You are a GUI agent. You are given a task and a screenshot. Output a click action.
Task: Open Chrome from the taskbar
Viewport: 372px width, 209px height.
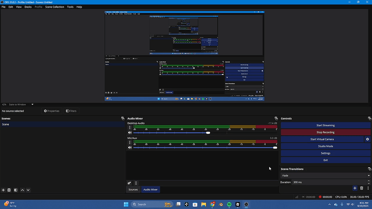(x=212, y=204)
